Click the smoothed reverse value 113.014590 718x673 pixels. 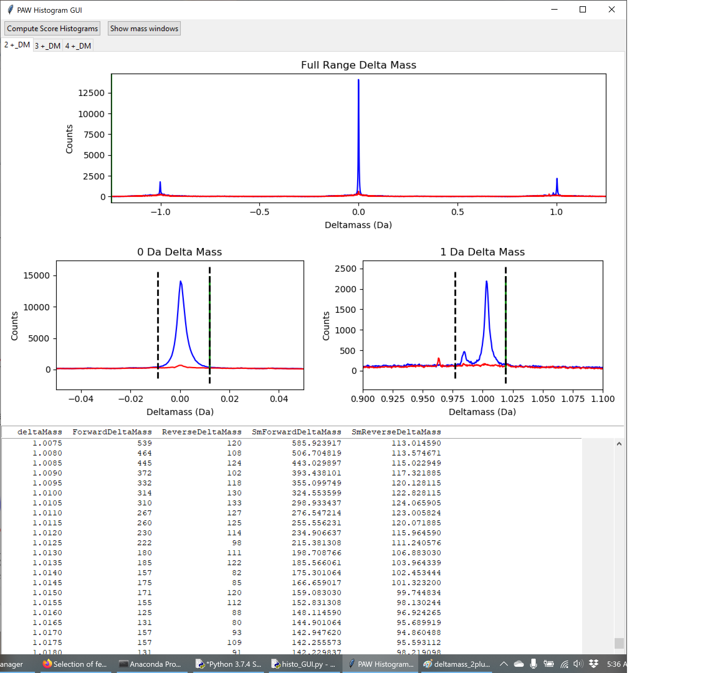pos(416,443)
